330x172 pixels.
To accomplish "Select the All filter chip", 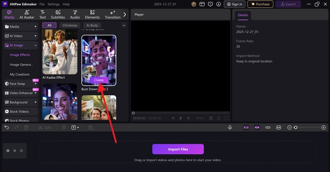I will (49, 25).
